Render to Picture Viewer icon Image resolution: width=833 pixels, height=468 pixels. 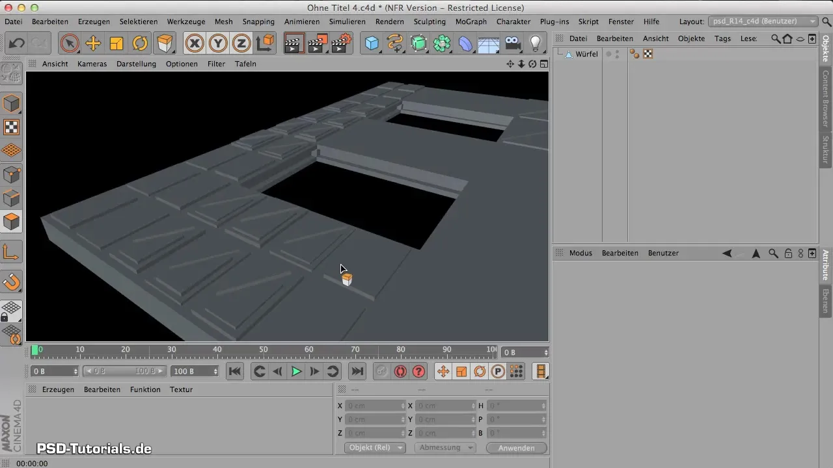(x=318, y=44)
